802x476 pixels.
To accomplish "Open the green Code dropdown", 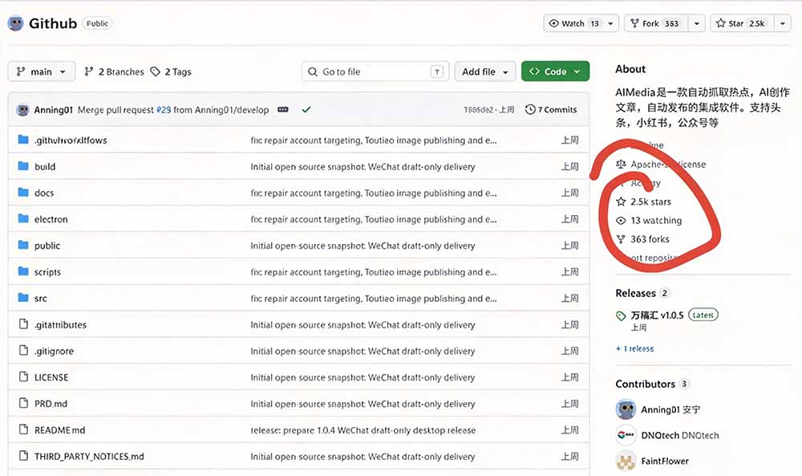I will pyautogui.click(x=556, y=71).
